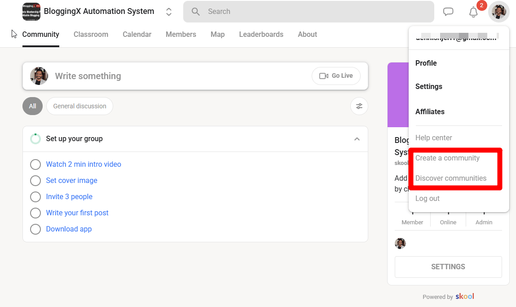Check the Watch 2 min intro video circle

(x=35, y=165)
